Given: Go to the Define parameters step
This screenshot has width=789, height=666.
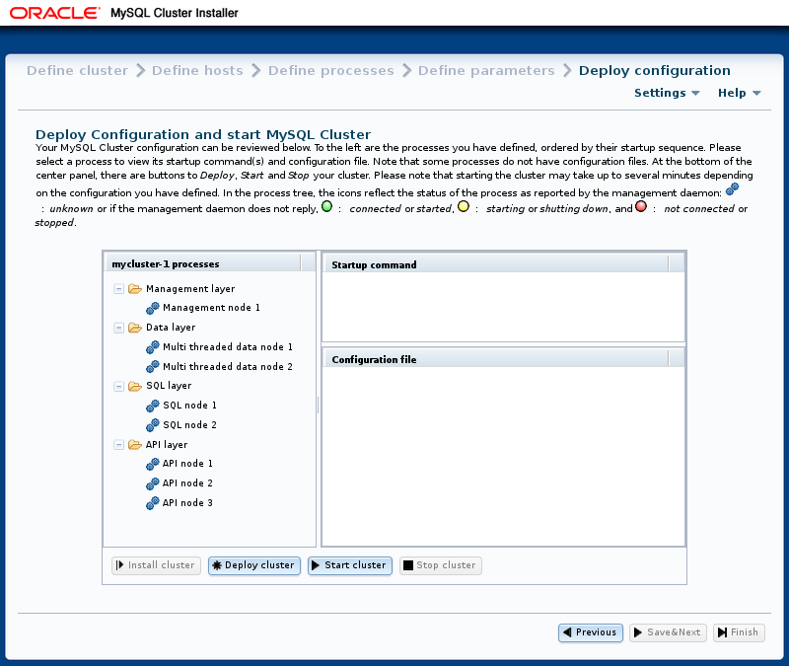Looking at the screenshot, I should [x=486, y=71].
